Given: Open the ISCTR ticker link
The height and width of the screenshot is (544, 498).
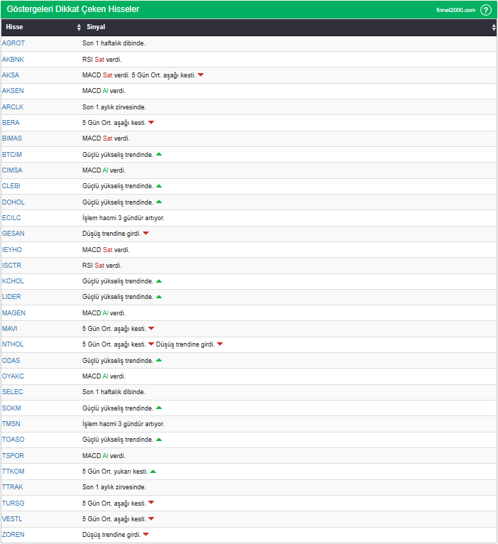Looking at the screenshot, I should [x=11, y=266].
